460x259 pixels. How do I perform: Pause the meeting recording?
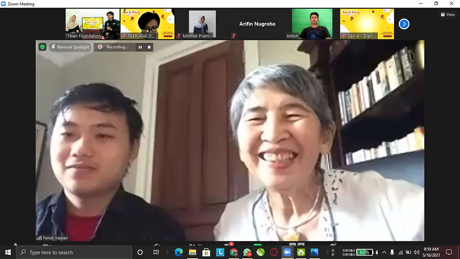pyautogui.click(x=140, y=47)
